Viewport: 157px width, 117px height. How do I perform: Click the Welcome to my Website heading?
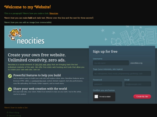point(28,7)
